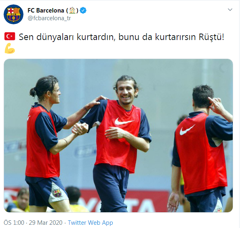
Task: Click the ÖS 1:00 timestamp
Action: [x=14, y=222]
